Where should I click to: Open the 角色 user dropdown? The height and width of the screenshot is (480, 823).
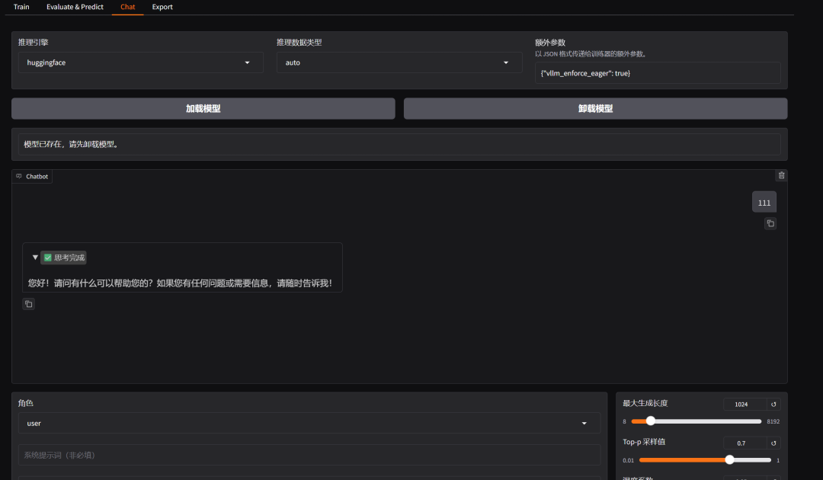309,424
